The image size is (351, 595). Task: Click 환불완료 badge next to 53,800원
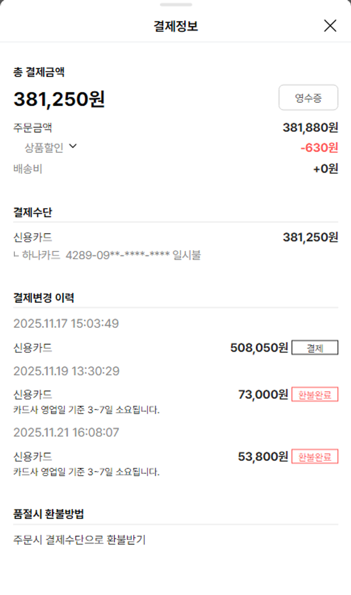click(314, 457)
